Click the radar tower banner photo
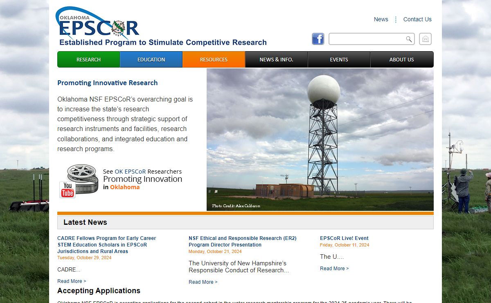Screen dimensions: 491x303 tap(320, 139)
